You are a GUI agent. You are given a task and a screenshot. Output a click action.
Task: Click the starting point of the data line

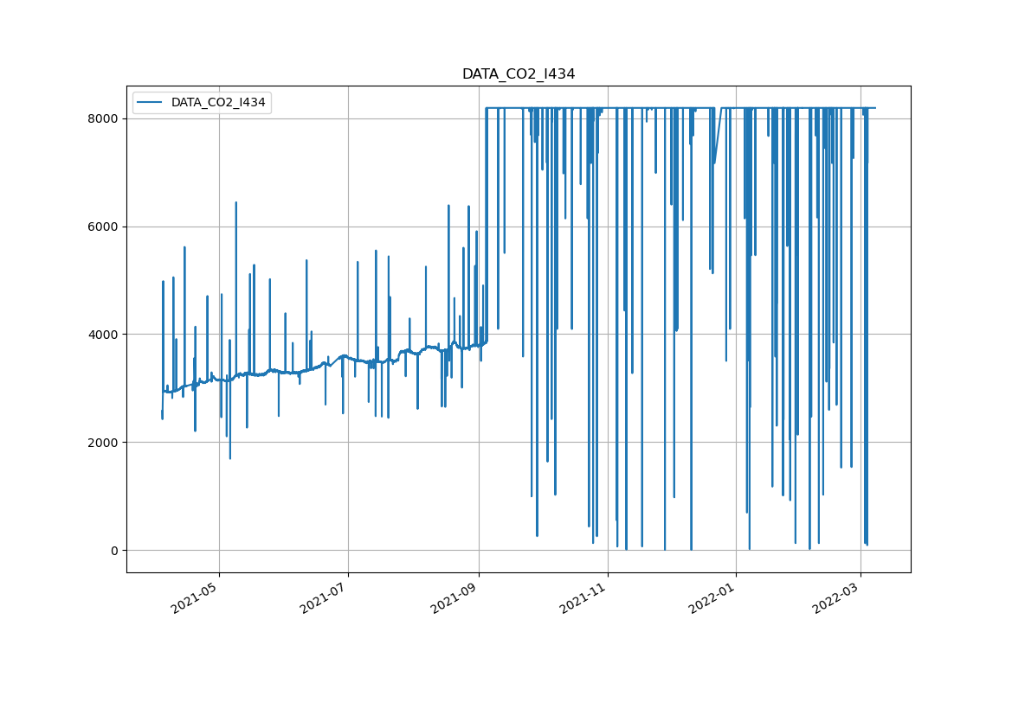[162, 417]
